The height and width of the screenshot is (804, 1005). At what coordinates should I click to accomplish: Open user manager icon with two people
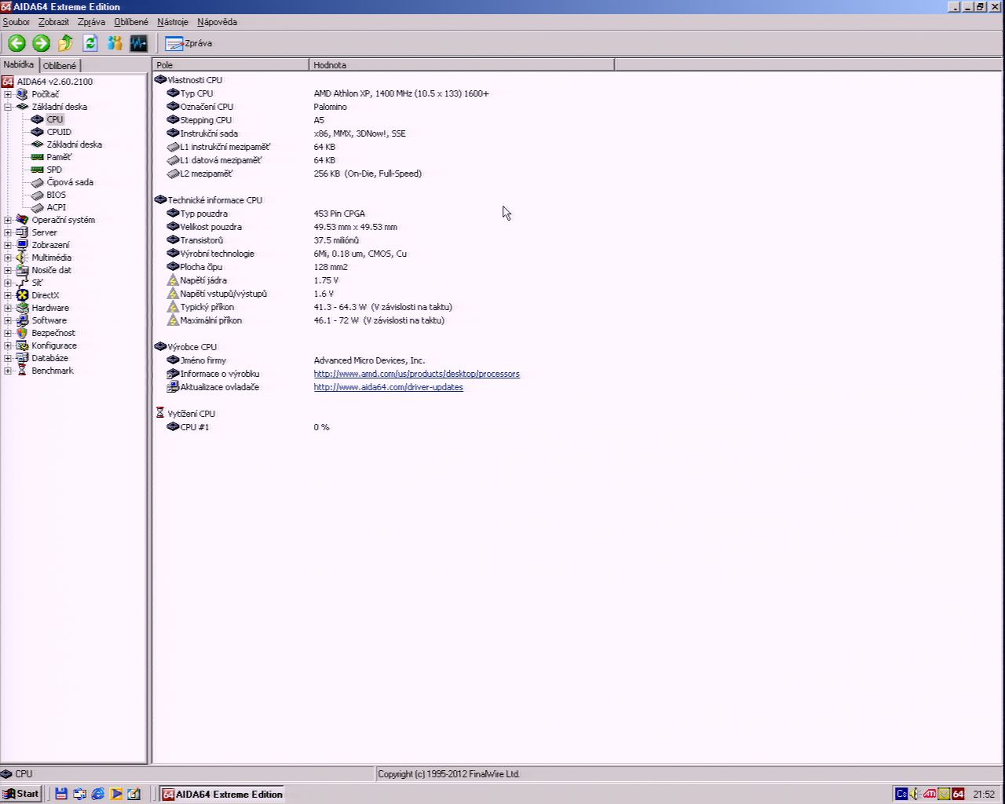[115, 43]
